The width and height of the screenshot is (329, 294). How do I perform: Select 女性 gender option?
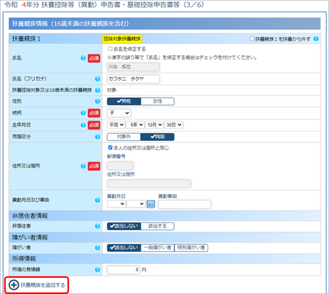point(158,101)
